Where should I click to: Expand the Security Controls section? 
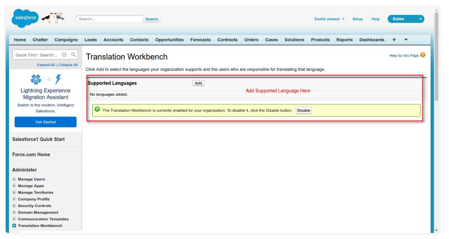pos(14,205)
